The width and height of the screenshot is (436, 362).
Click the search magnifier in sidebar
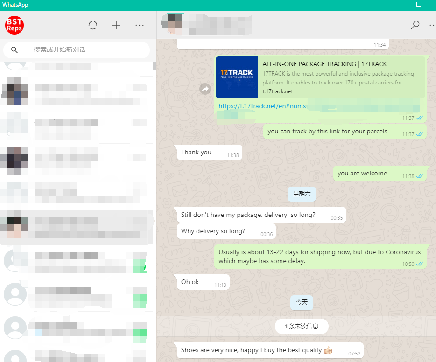click(x=14, y=50)
